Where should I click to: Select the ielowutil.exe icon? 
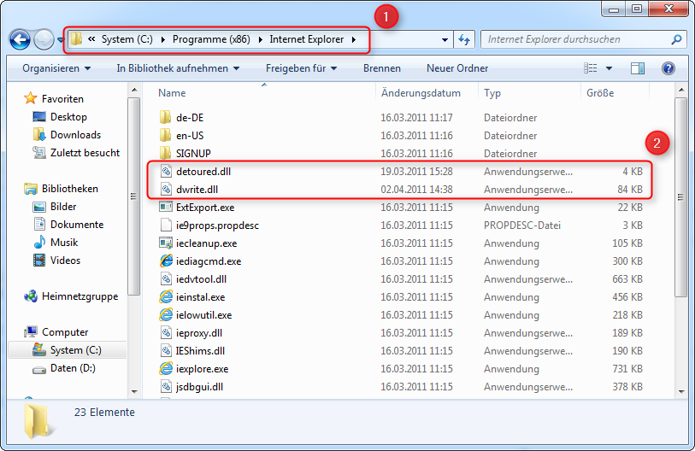click(166, 315)
